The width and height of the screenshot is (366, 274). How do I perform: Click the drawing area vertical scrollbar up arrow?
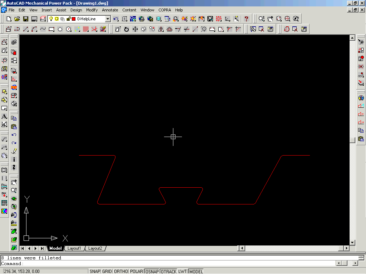coord(352,38)
